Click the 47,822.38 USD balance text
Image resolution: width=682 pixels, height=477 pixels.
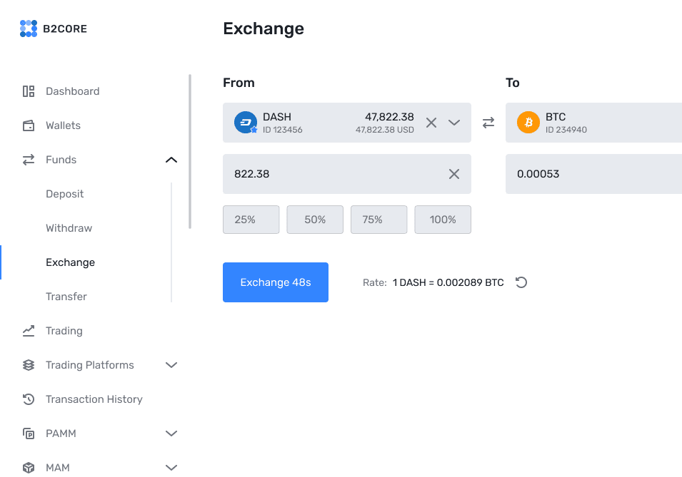coord(384,130)
